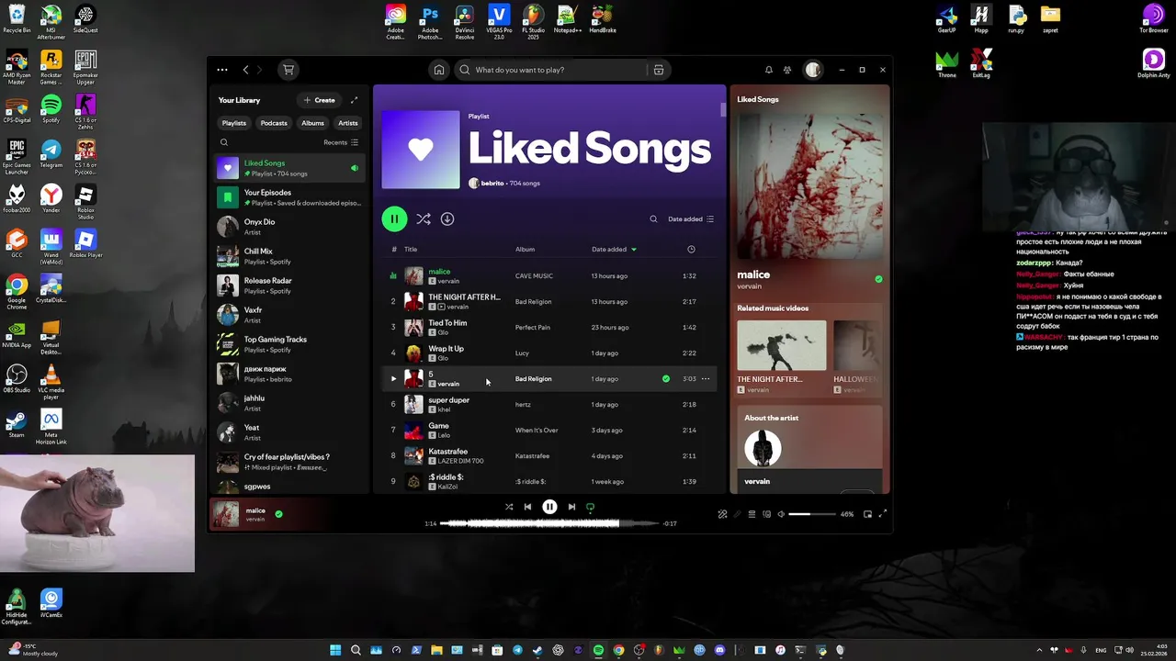Adjust the volume slider
The width and height of the screenshot is (1176, 661).
click(x=812, y=514)
